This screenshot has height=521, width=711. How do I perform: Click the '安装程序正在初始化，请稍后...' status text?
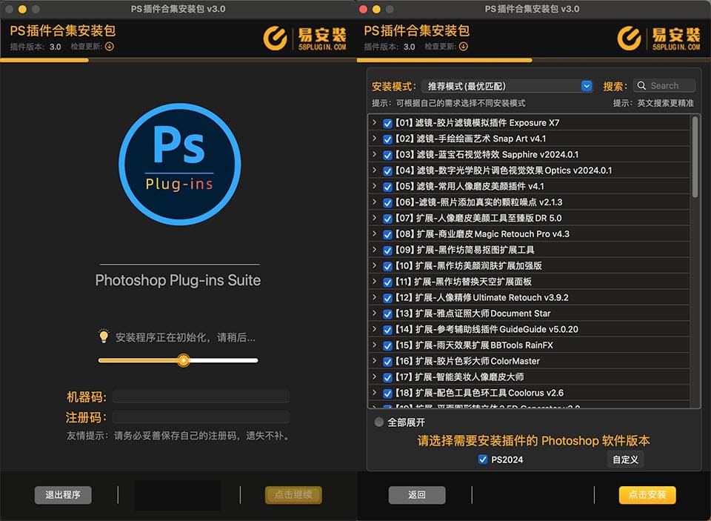185,338
